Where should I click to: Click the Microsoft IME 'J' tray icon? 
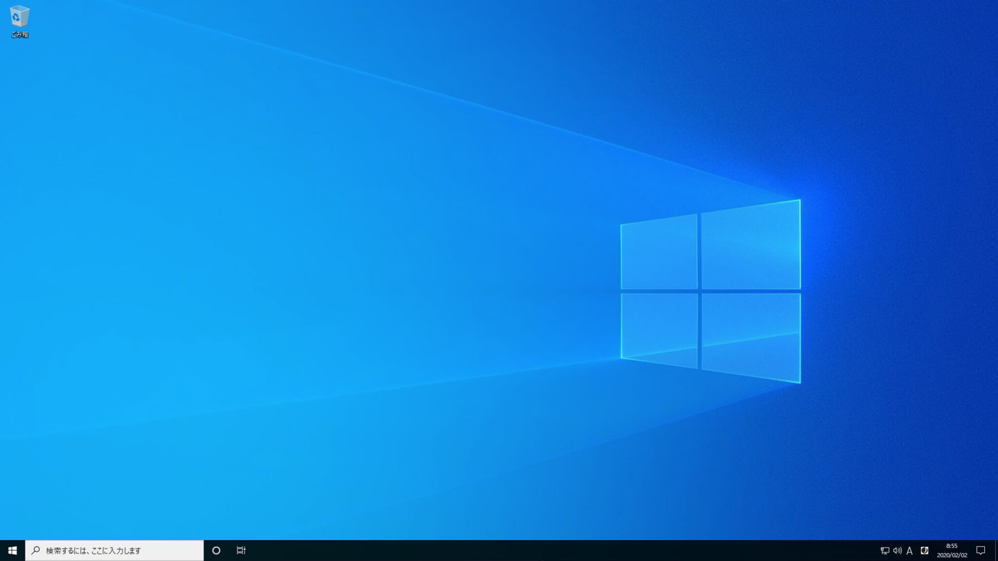924,550
